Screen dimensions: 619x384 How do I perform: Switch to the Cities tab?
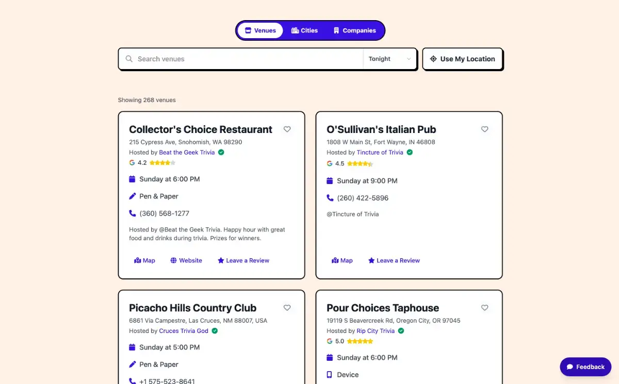[x=304, y=30]
